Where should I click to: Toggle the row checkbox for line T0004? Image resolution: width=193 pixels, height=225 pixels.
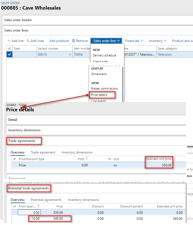(9, 54)
